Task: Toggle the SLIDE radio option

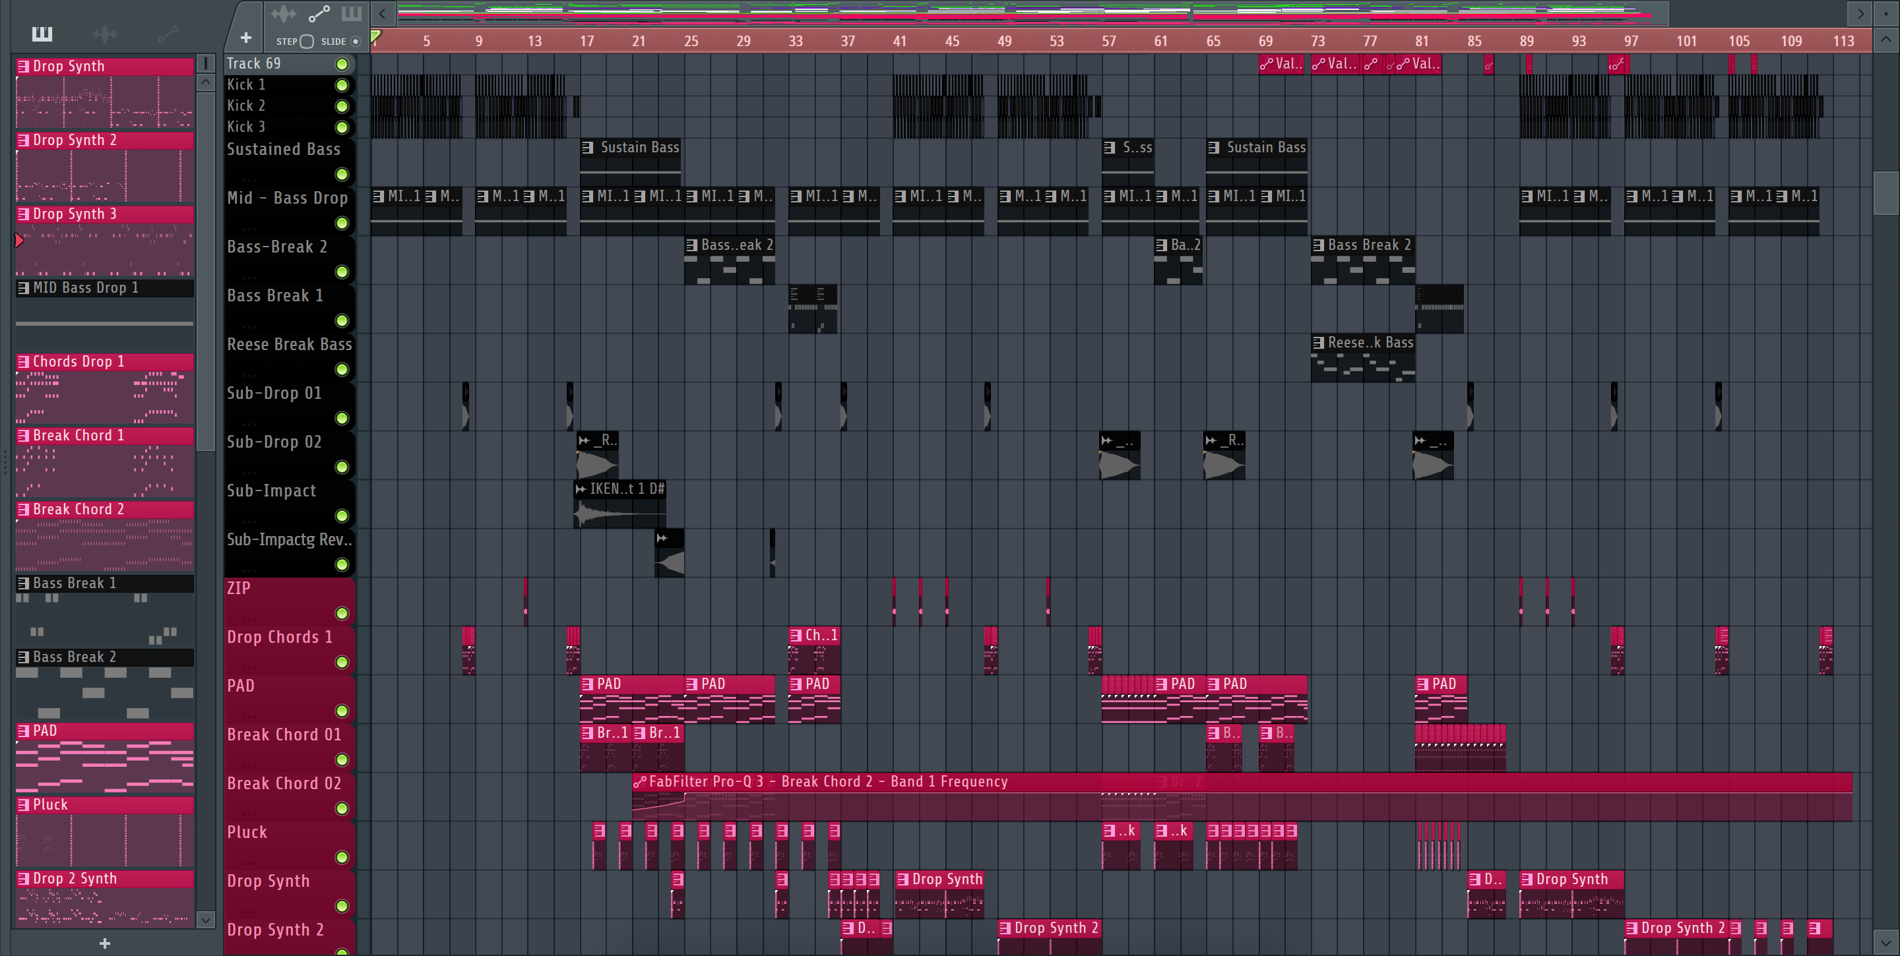Action: point(356,42)
